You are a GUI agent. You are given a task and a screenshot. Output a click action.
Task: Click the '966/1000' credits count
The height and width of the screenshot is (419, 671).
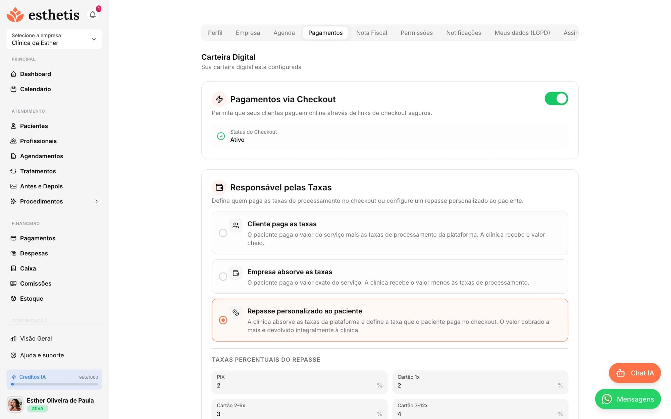(89, 377)
